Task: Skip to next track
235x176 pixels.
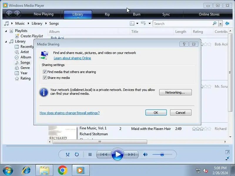Action: click(x=131, y=155)
